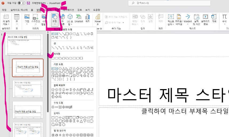Pick the oval in recently used shapes
Viewport: 229px width, 137px height.
point(70,34)
